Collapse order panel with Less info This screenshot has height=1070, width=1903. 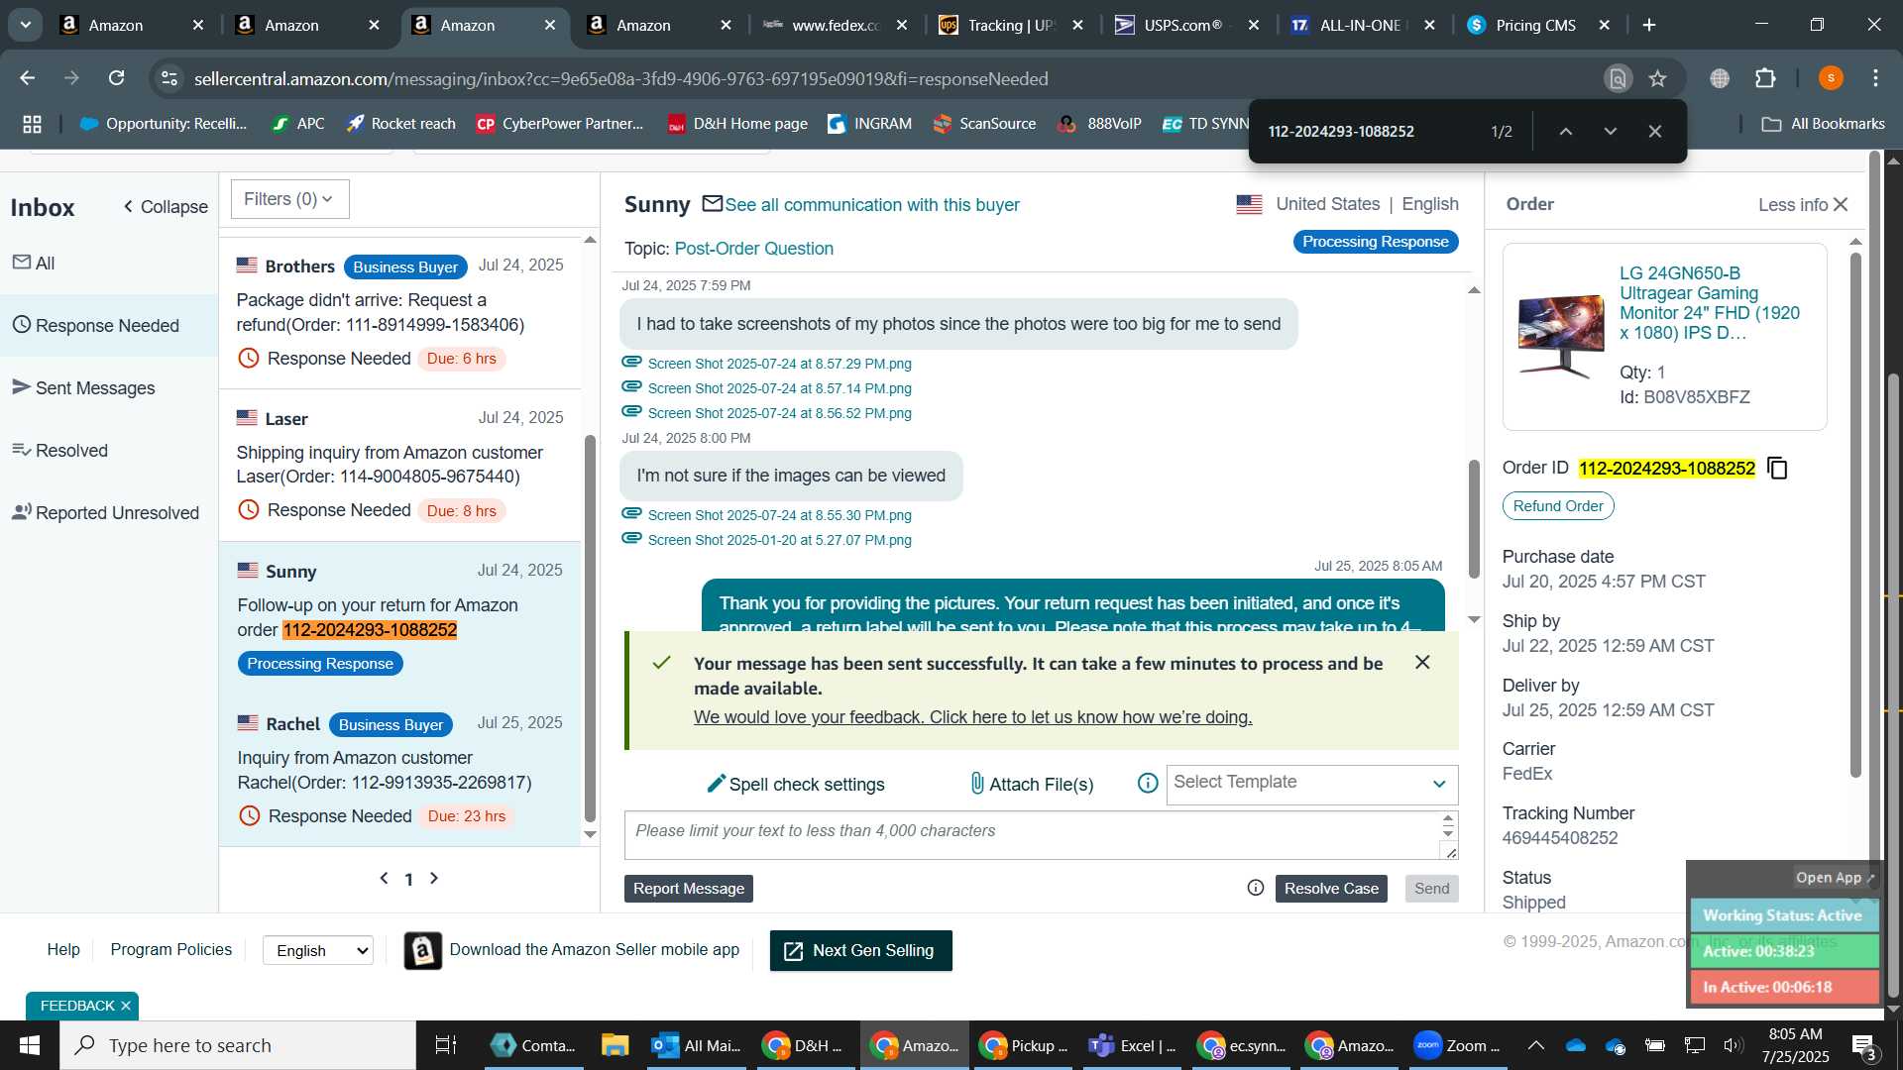click(1803, 204)
